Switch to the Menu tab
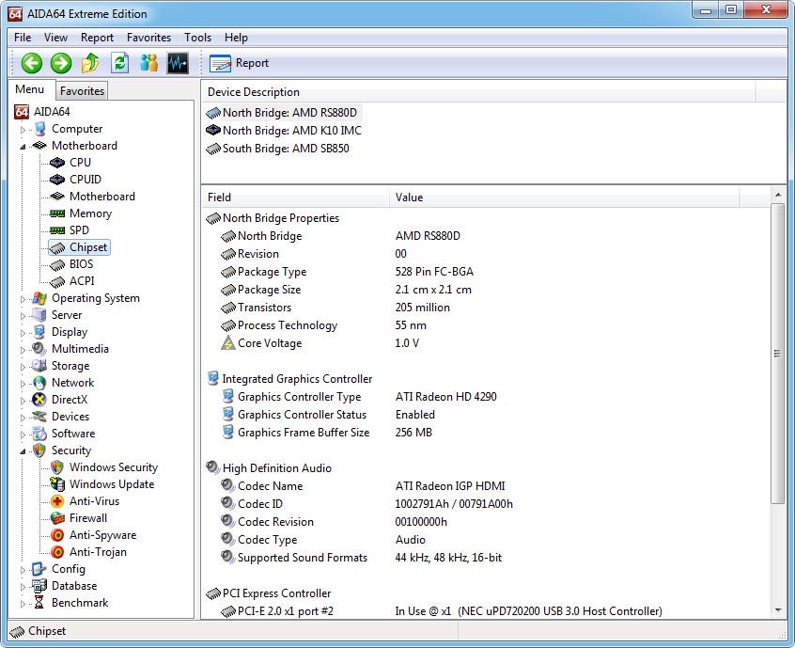 pyautogui.click(x=29, y=89)
